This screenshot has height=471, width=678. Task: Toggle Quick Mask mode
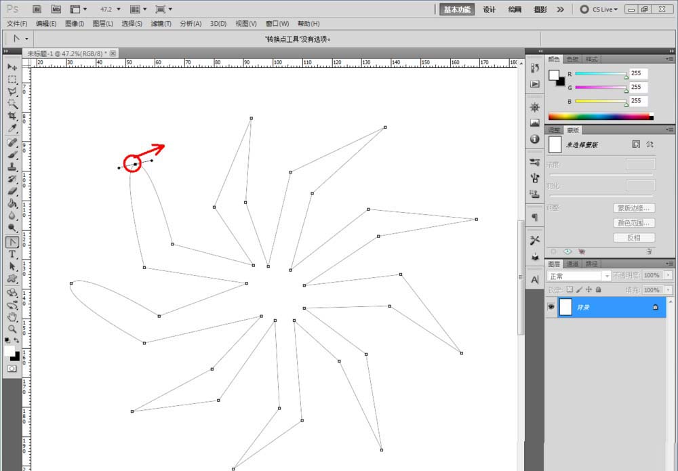[x=12, y=369]
